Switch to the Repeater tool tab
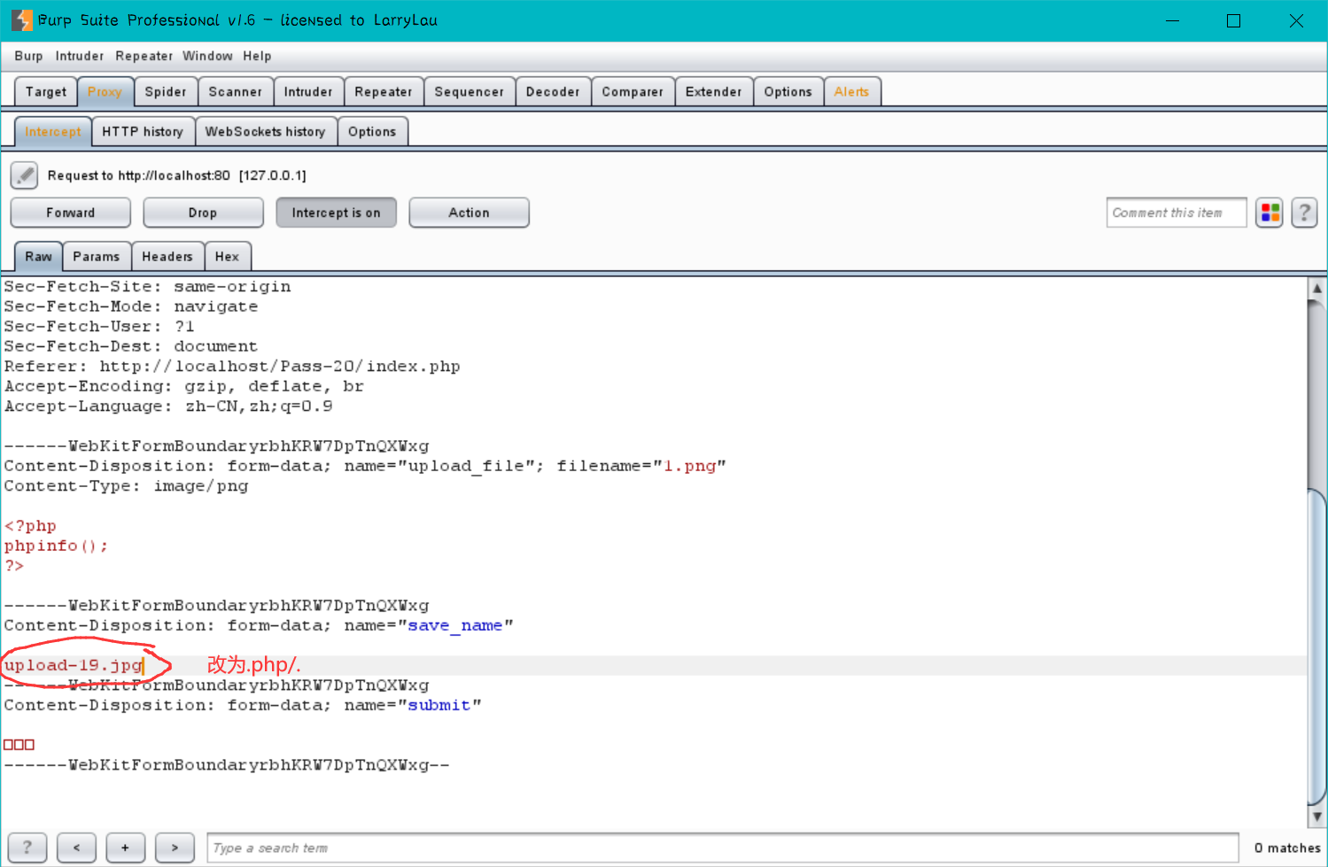 pos(384,91)
